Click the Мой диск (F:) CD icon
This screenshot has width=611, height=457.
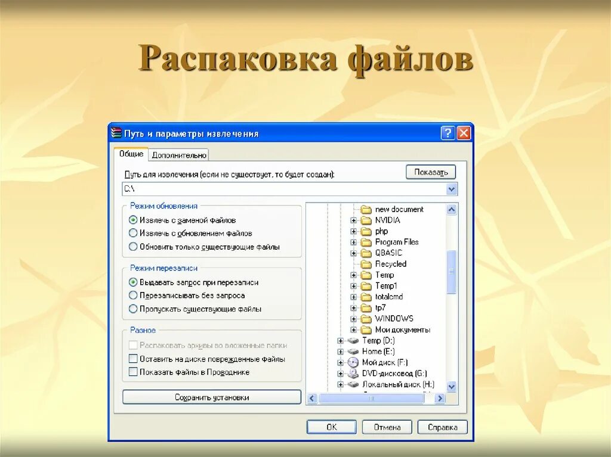click(353, 362)
